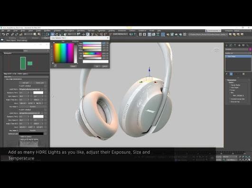Click the Mirror tool icon
The width and height of the screenshot is (252, 188).
pos(131,34)
